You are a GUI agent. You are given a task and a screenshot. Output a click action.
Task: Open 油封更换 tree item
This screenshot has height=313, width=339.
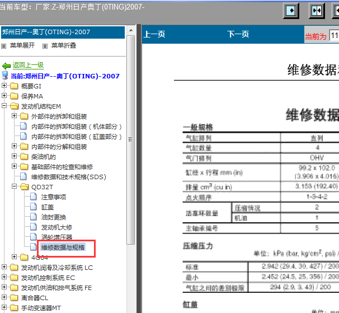[54, 217]
